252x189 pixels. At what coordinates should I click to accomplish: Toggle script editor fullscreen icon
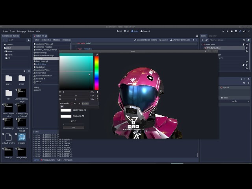(x=197, y=36)
